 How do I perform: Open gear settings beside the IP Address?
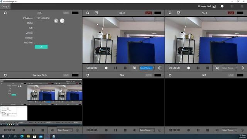point(56,21)
